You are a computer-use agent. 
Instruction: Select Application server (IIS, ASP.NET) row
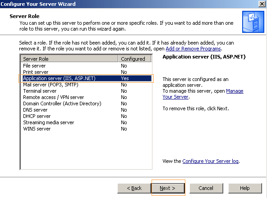87,78
